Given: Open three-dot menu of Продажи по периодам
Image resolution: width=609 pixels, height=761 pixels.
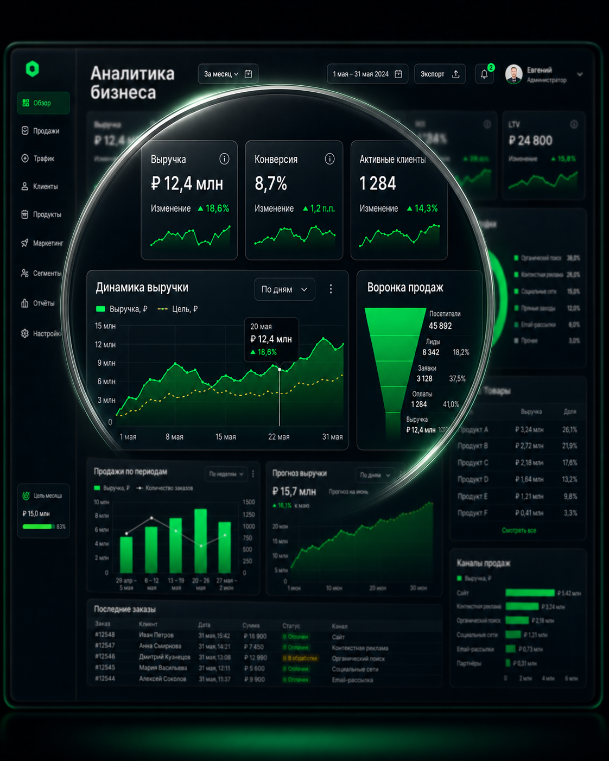Looking at the screenshot, I should coord(253,474).
